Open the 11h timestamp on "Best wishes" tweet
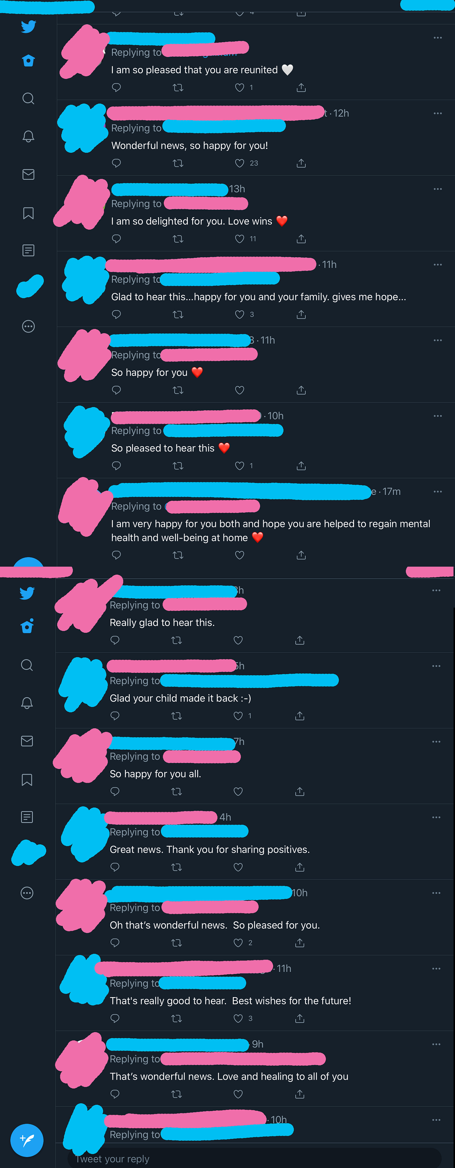This screenshot has width=455, height=1168. tap(284, 969)
